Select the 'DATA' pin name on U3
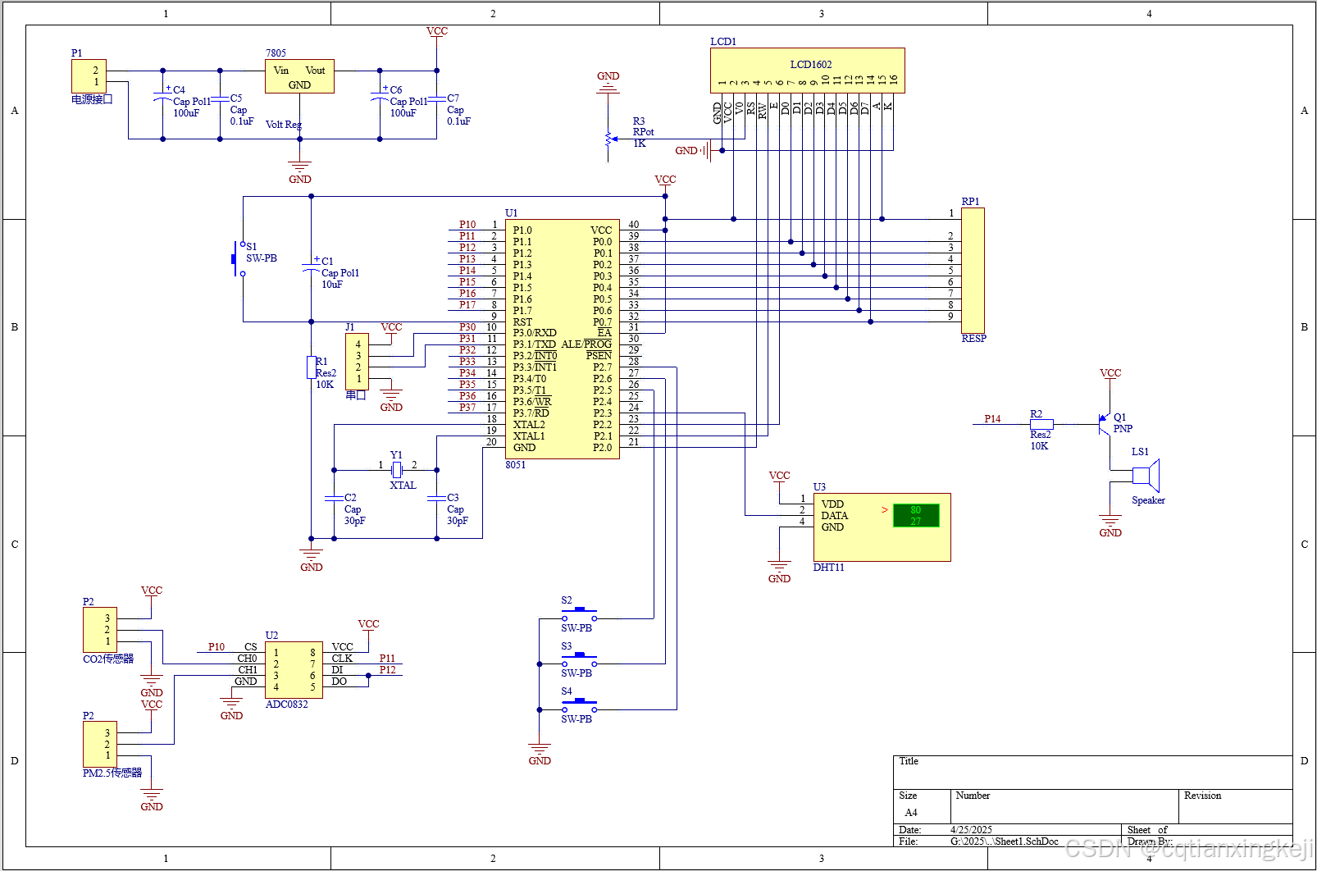This screenshot has height=871, width=1317. click(835, 515)
